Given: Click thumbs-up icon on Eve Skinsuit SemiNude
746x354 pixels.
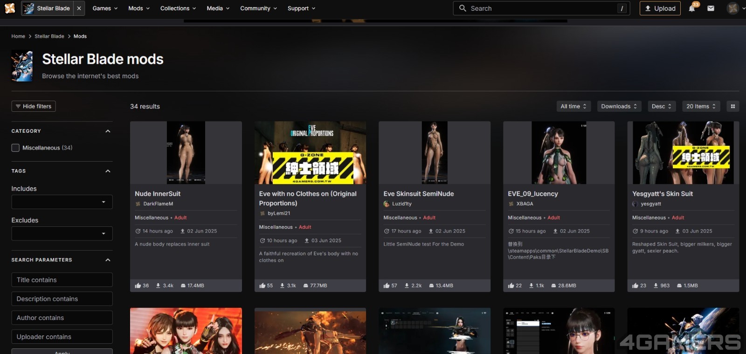Looking at the screenshot, I should (387, 286).
